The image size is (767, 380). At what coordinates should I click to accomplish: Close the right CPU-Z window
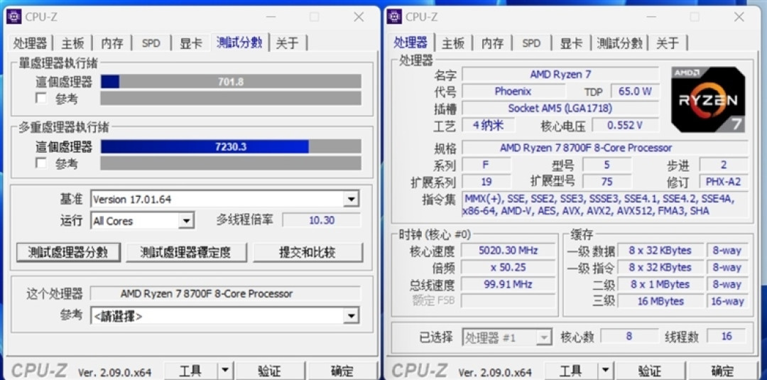tap(739, 16)
